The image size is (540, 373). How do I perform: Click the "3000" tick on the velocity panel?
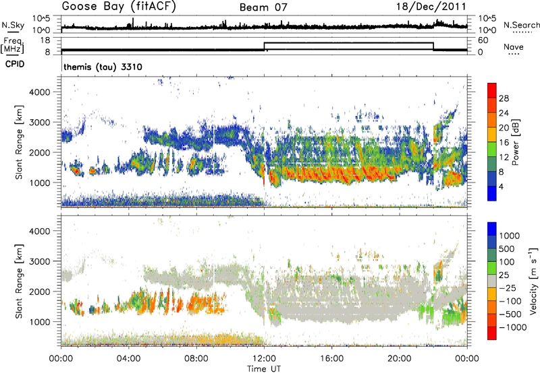[x=40, y=261]
